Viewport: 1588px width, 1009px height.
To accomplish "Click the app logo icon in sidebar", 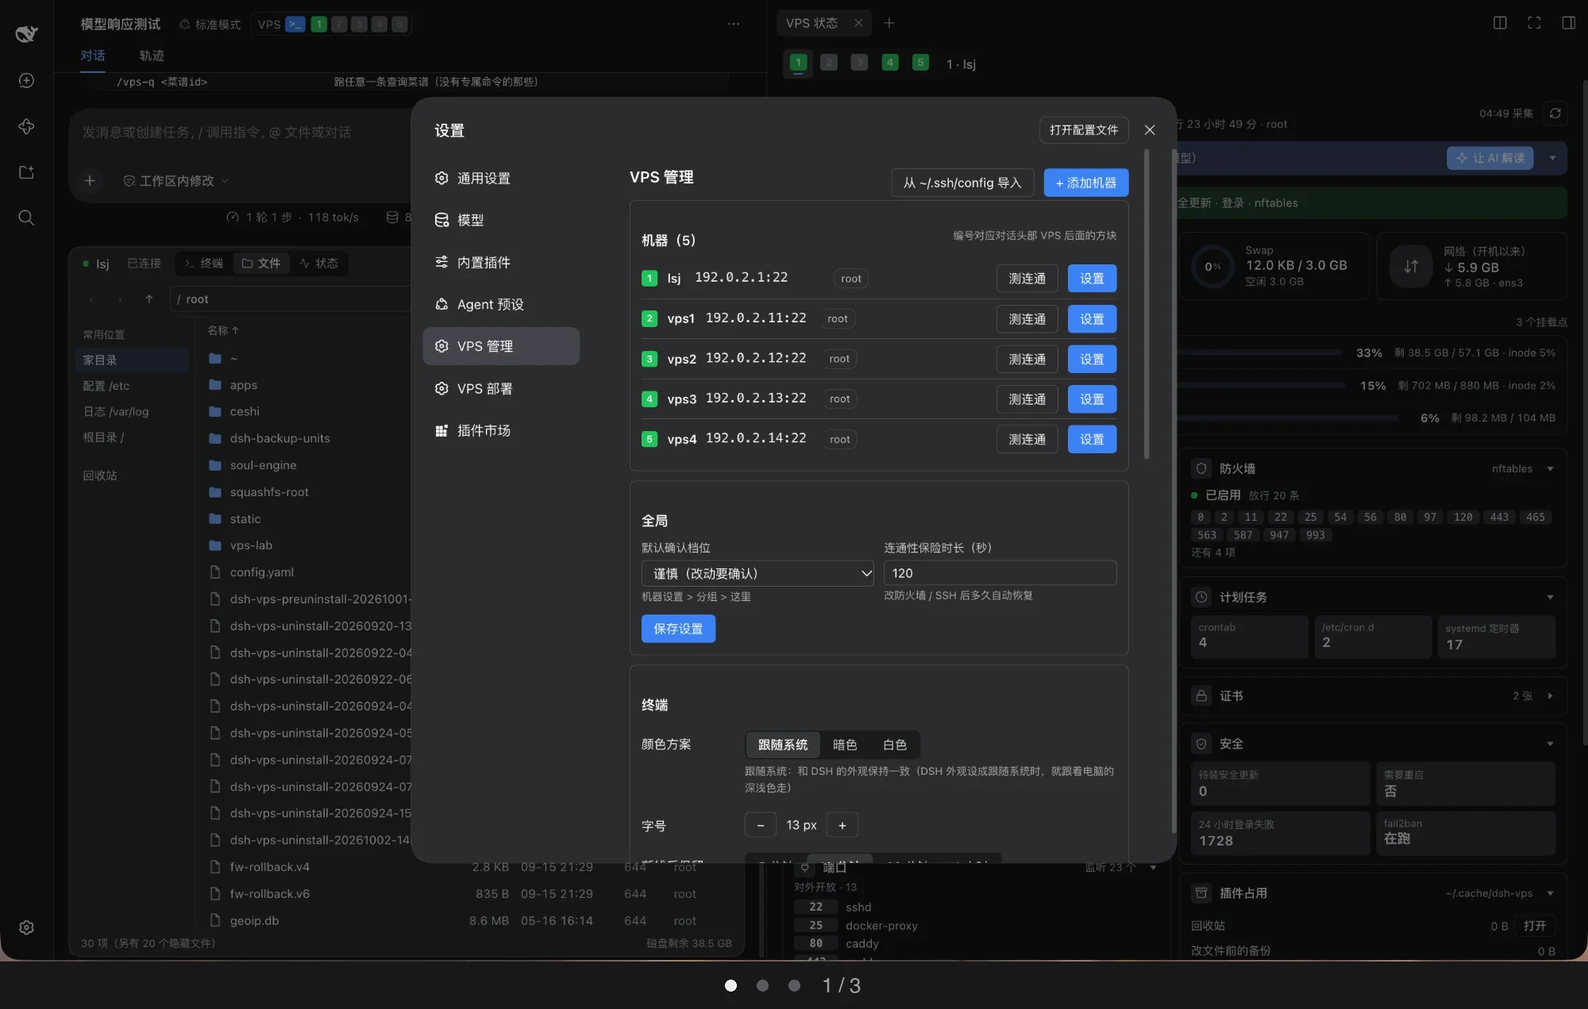I will coord(26,33).
